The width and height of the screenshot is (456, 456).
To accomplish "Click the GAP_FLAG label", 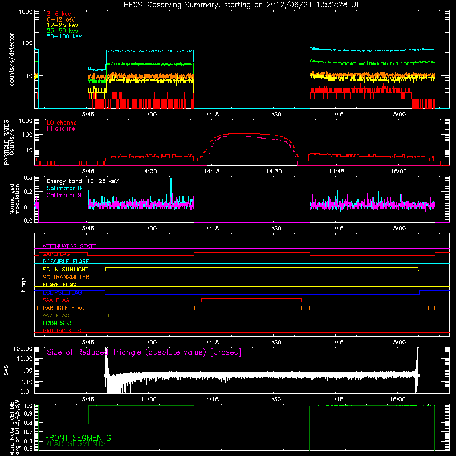I will pos(56,254).
